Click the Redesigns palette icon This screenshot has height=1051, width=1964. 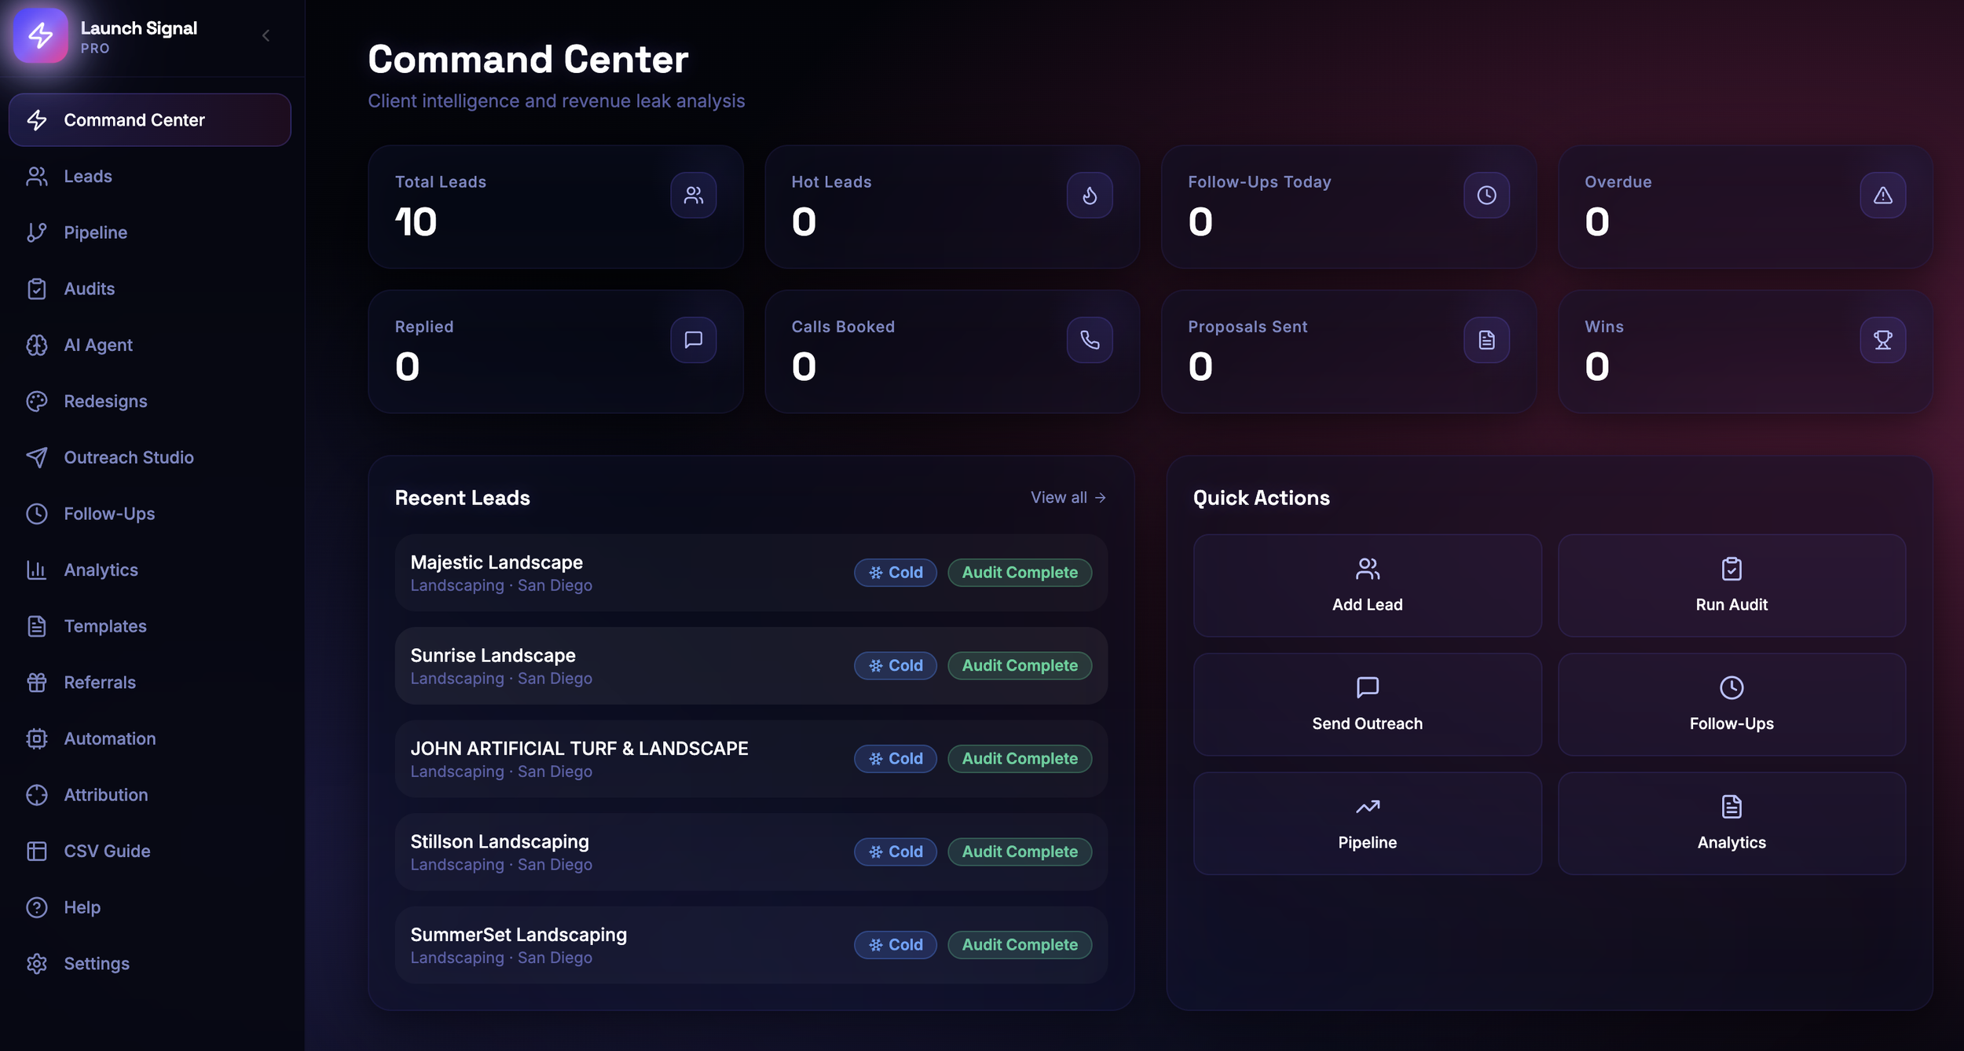(38, 401)
